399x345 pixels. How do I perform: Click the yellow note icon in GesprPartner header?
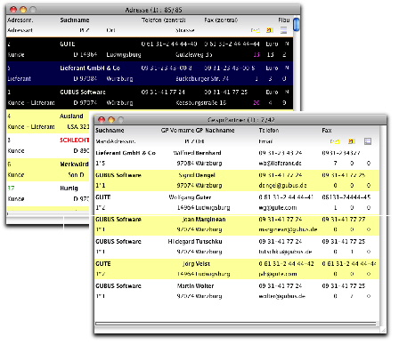(335, 141)
